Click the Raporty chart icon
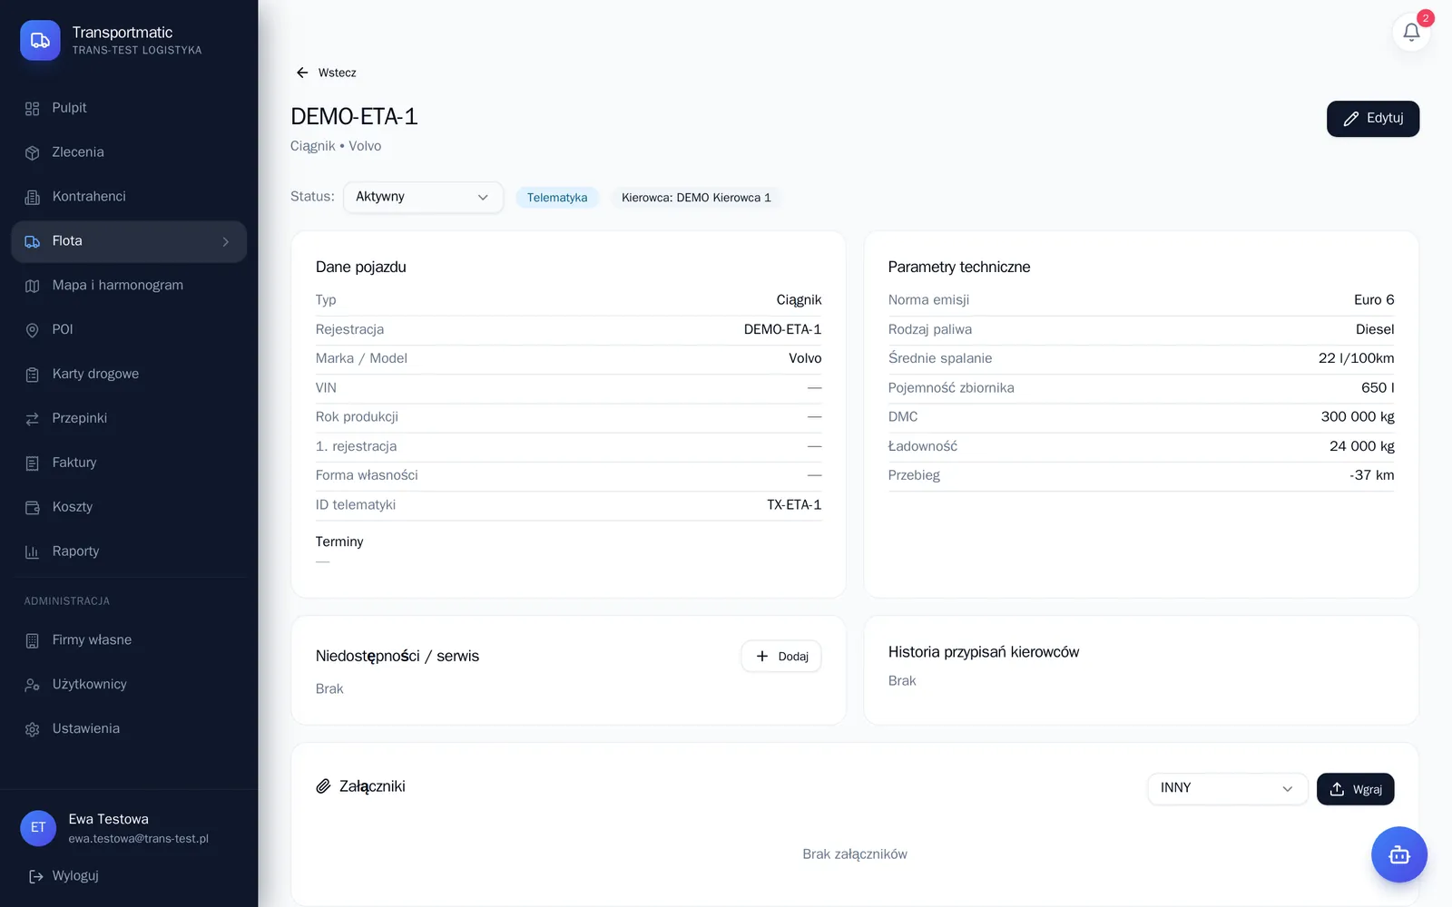 (x=33, y=551)
